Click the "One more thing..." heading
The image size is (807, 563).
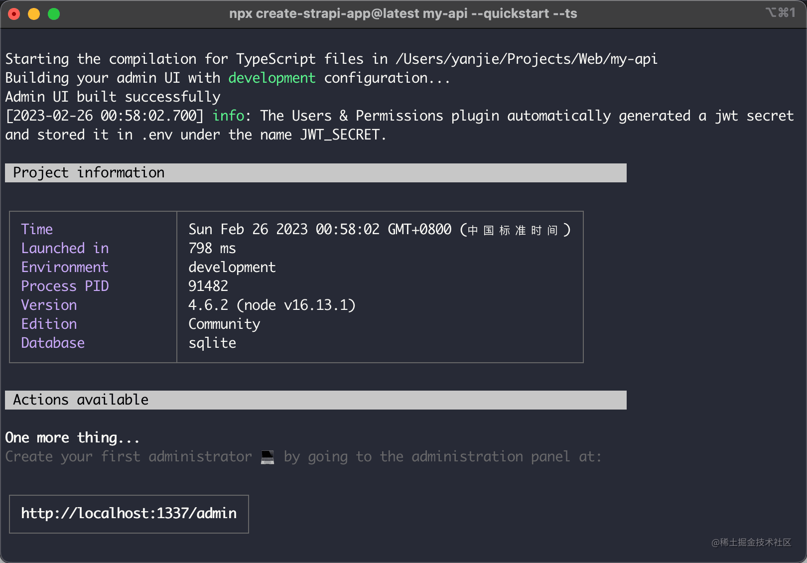click(x=72, y=437)
